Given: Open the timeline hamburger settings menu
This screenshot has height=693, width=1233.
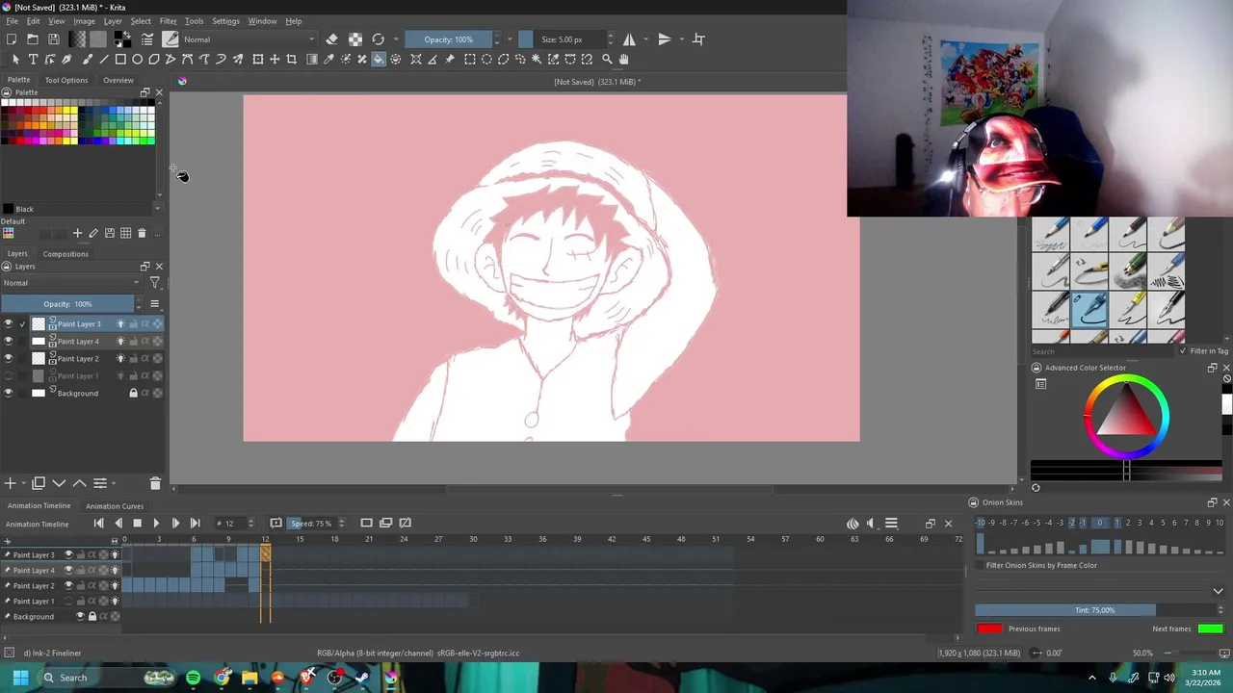Looking at the screenshot, I should (891, 524).
